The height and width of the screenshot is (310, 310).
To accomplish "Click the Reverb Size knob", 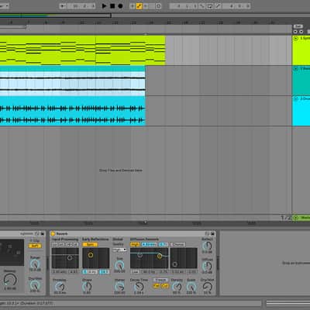I will pyautogui.click(x=119, y=265).
